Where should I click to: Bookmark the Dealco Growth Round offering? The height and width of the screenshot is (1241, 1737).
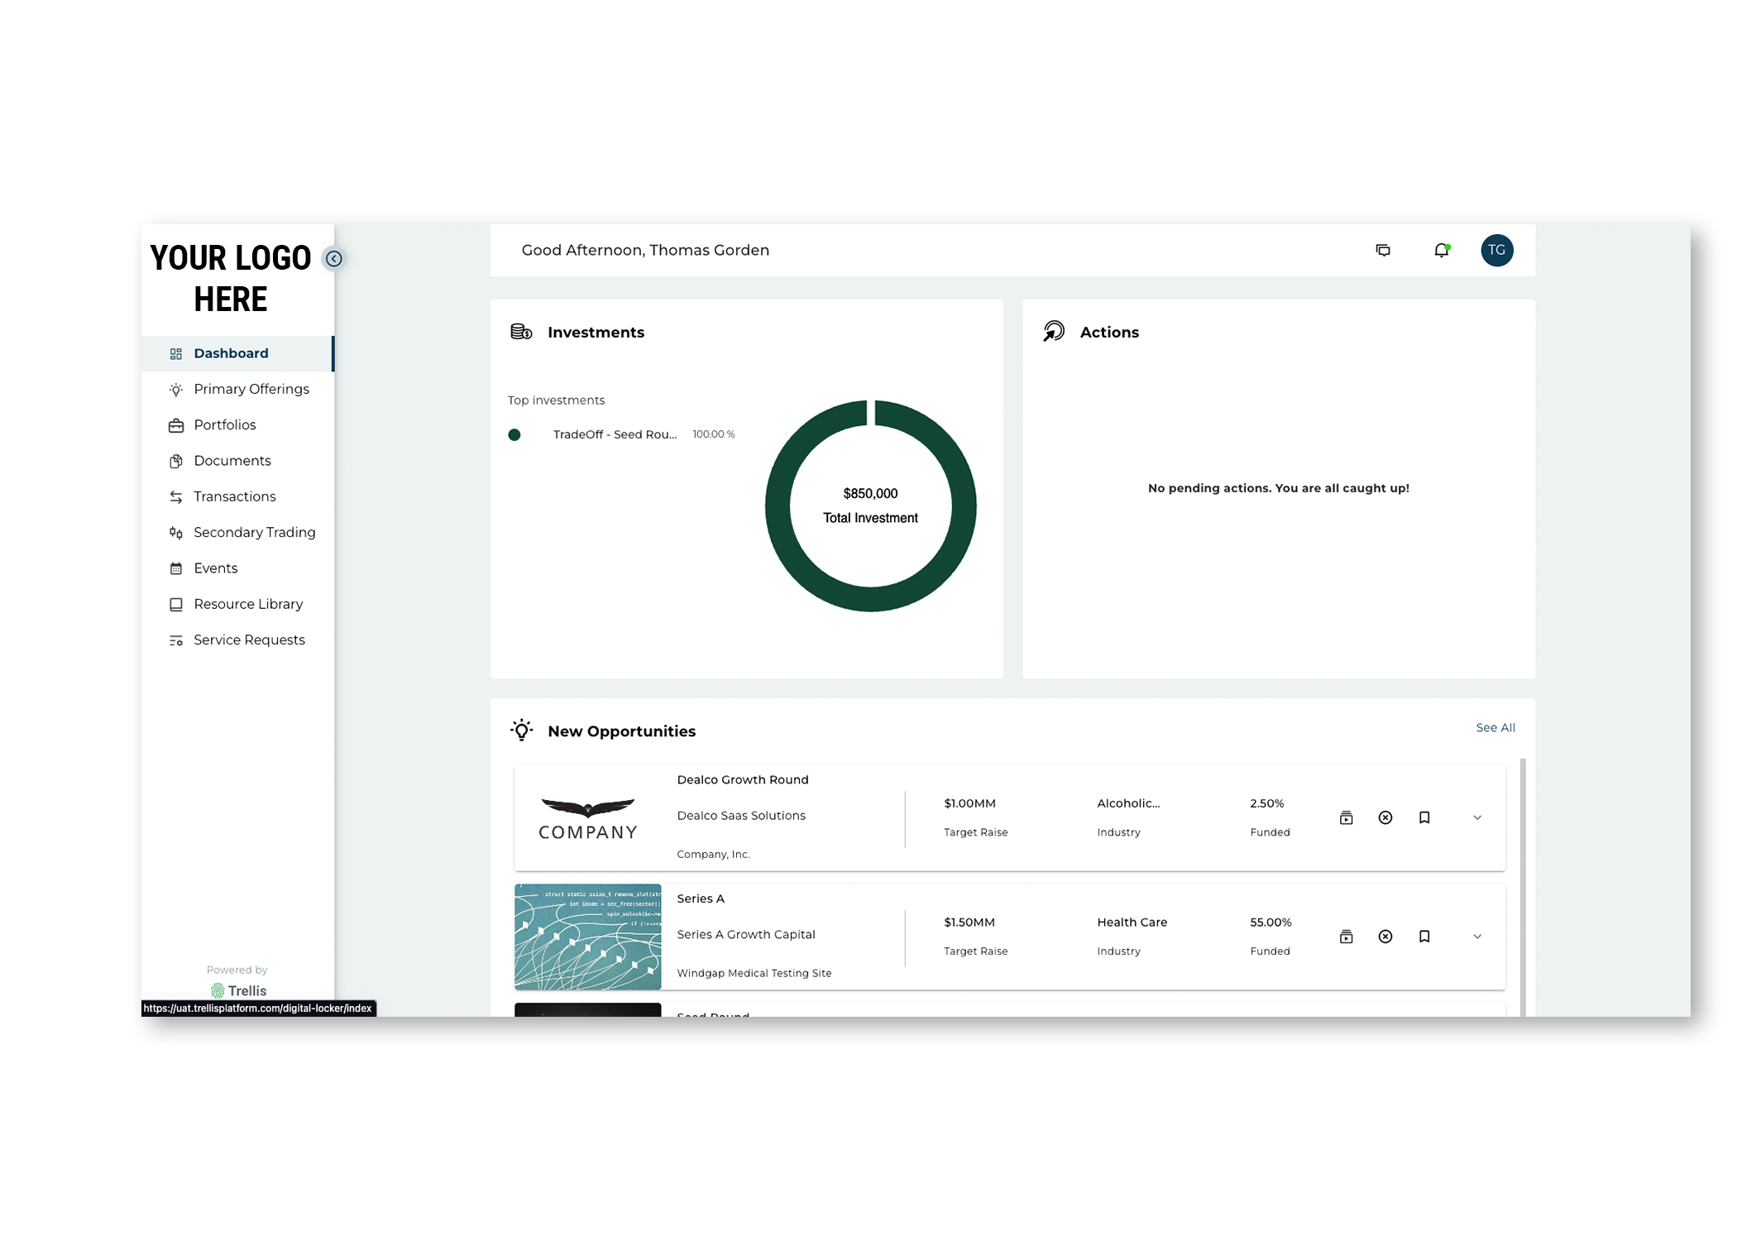1424,817
